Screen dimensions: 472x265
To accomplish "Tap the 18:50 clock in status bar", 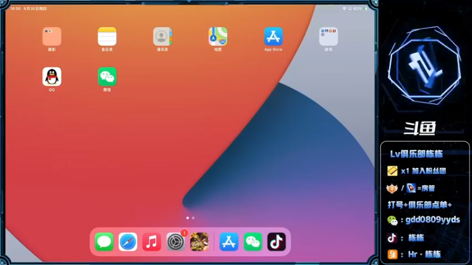I will (15, 9).
